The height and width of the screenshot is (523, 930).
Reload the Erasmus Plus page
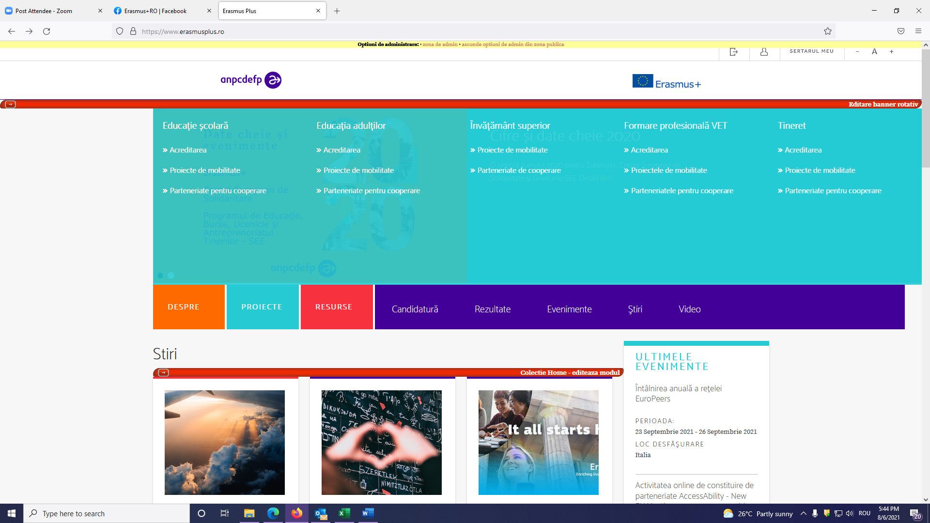tap(46, 31)
